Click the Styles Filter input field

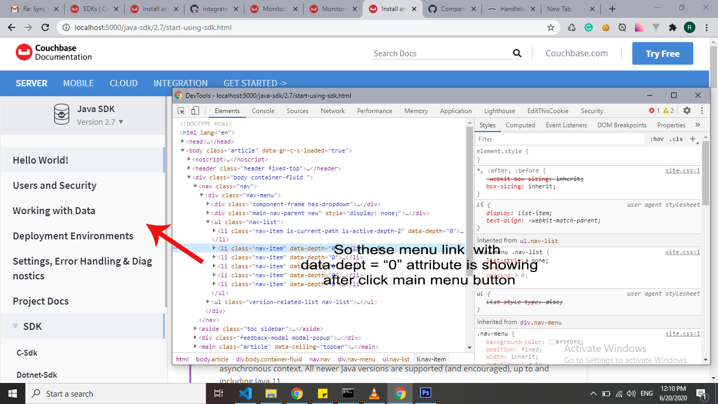(x=560, y=139)
